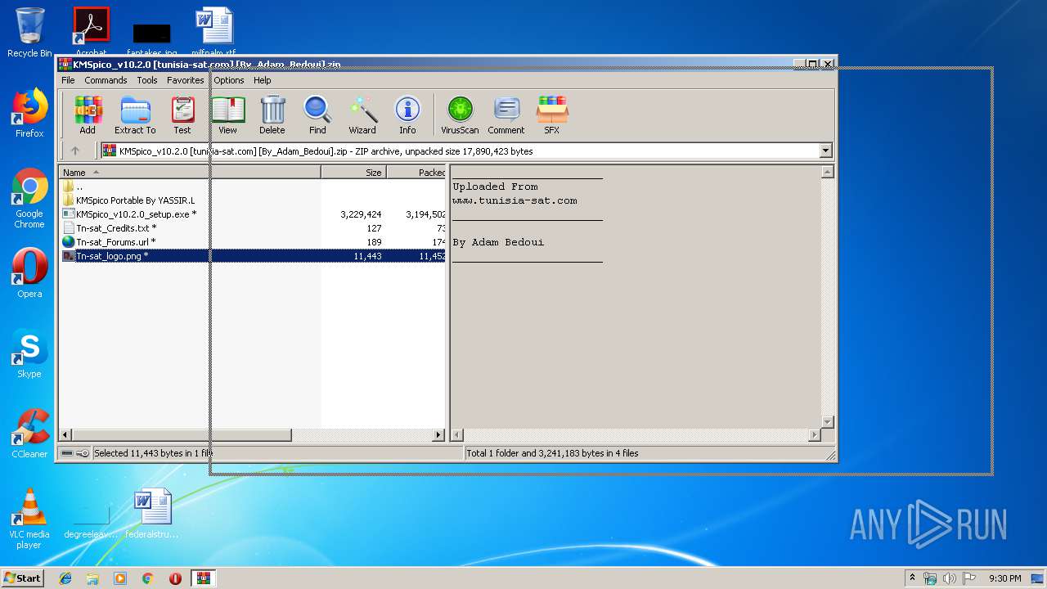
Task: Sort files by Name column
Action: coord(190,173)
